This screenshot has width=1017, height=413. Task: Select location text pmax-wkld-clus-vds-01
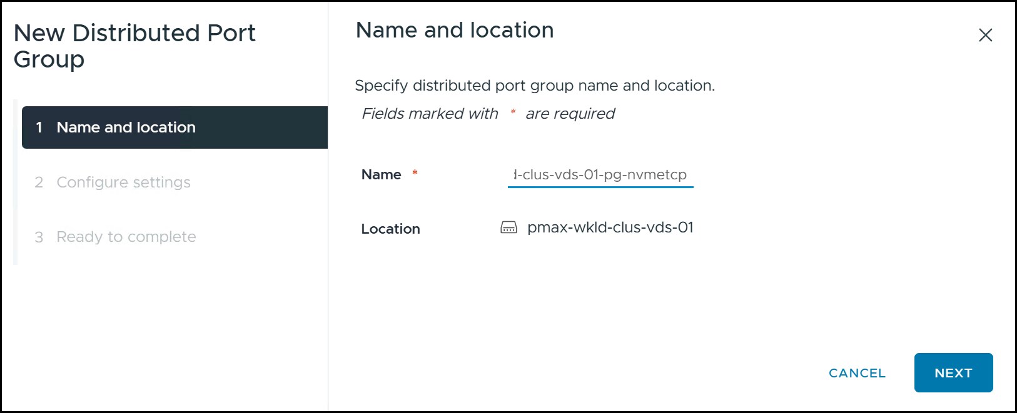(610, 227)
